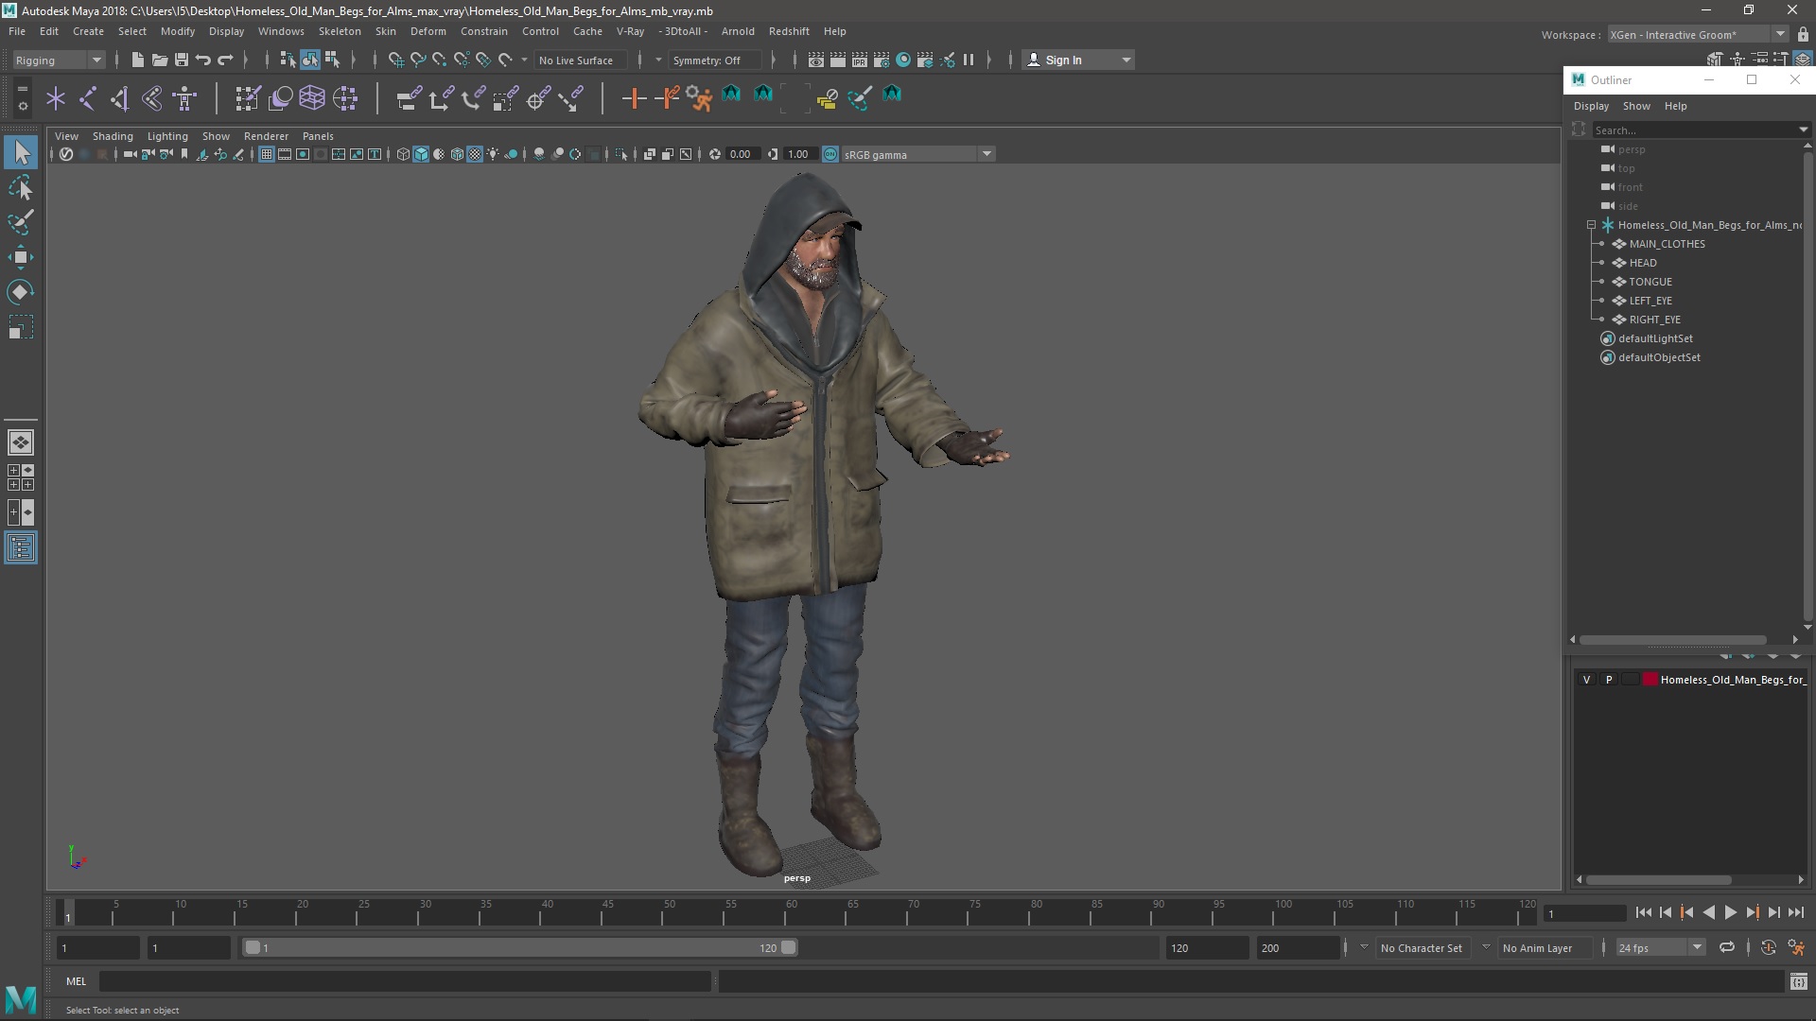The image size is (1816, 1021).
Task: Toggle the Outliner layout button in the toolbox
Action: pyautogui.click(x=21, y=548)
